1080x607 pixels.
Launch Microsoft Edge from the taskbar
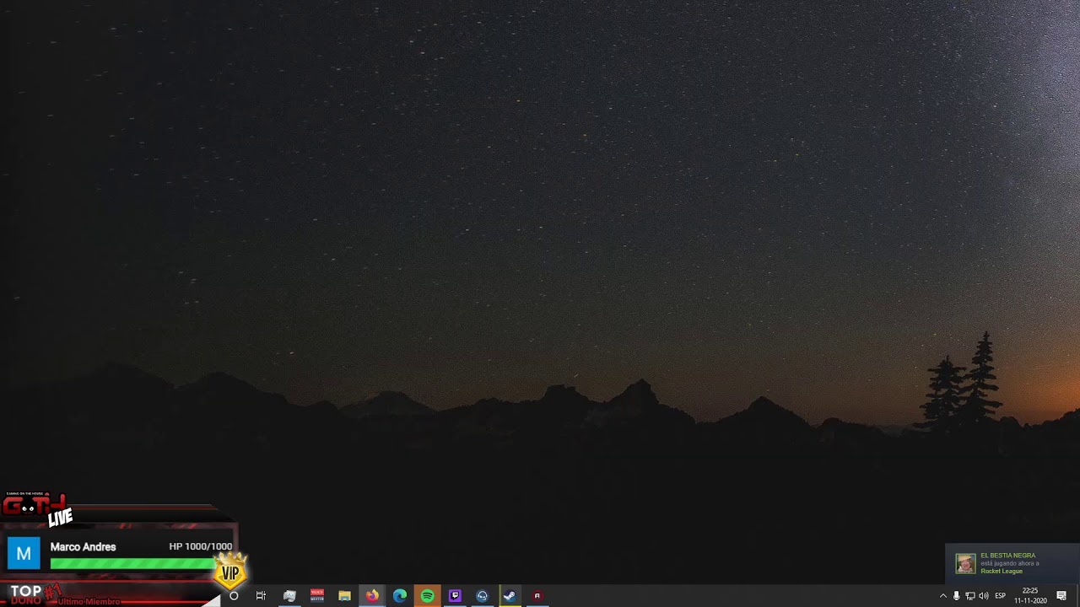click(400, 596)
